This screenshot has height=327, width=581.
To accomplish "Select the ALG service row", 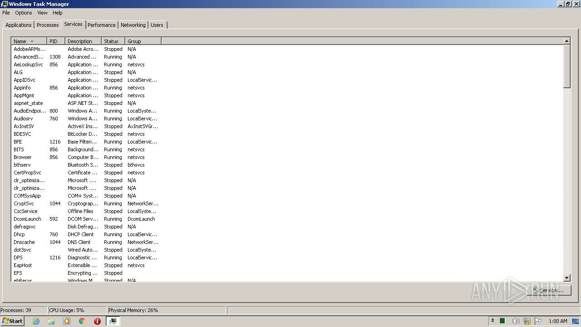I will coord(86,72).
